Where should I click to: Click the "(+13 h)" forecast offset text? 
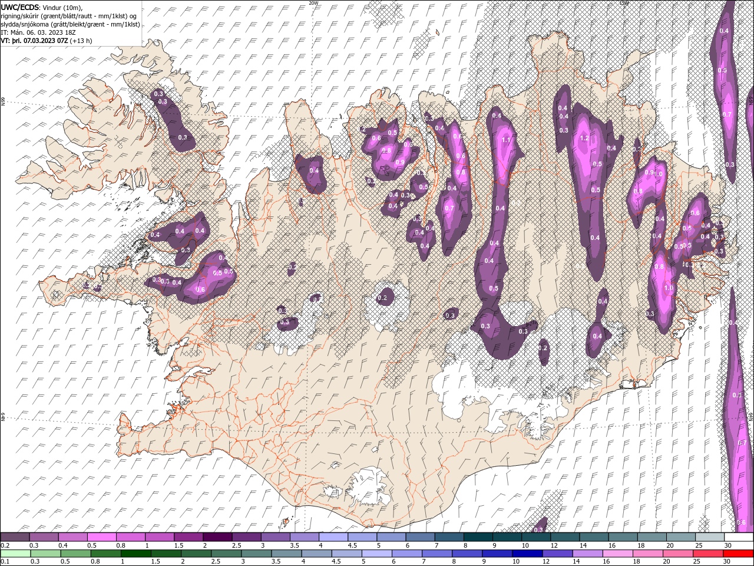point(81,41)
